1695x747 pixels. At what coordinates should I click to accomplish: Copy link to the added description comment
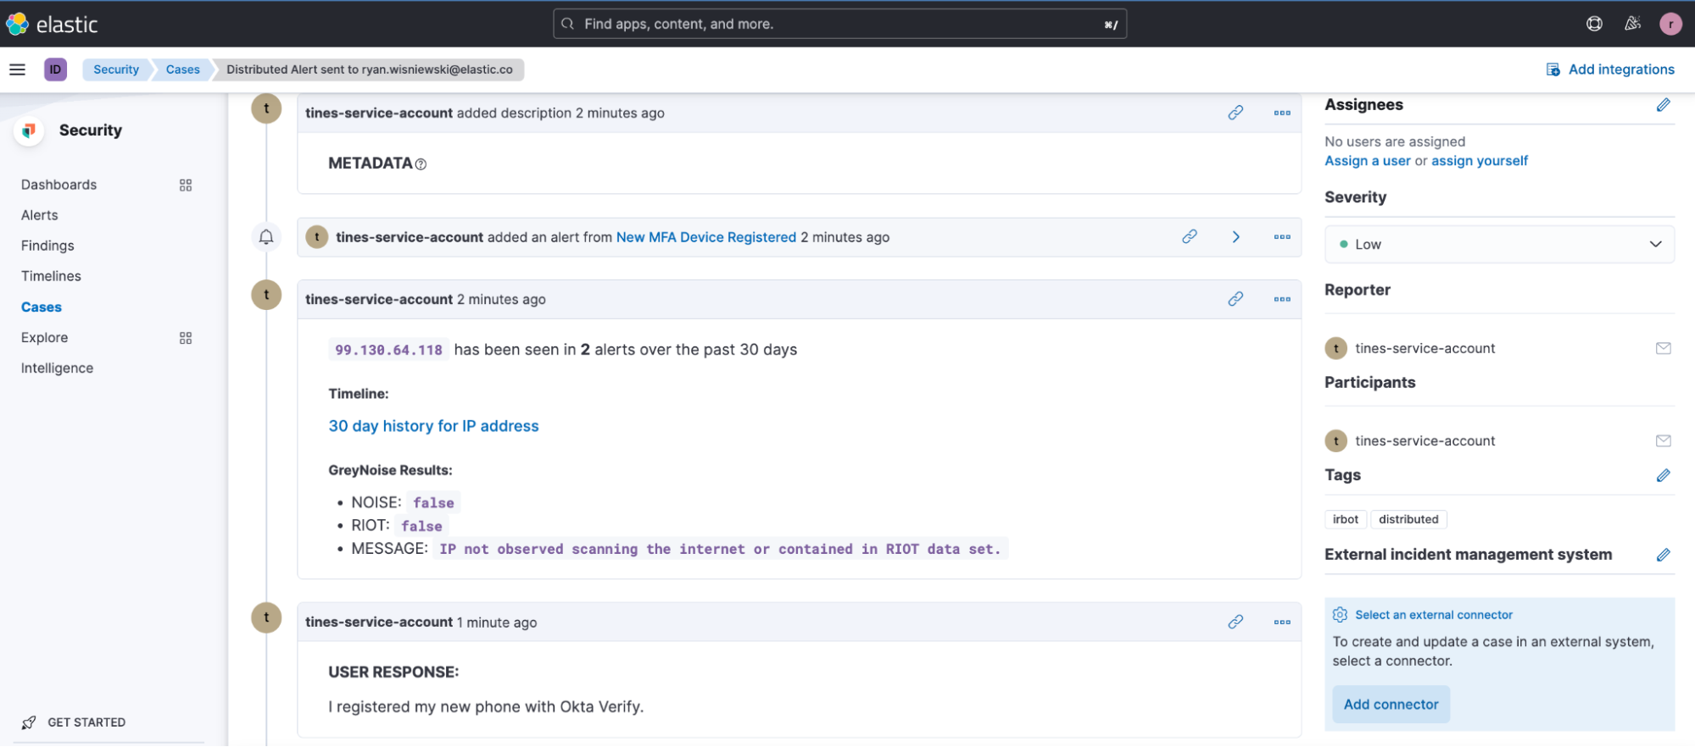[1235, 113]
